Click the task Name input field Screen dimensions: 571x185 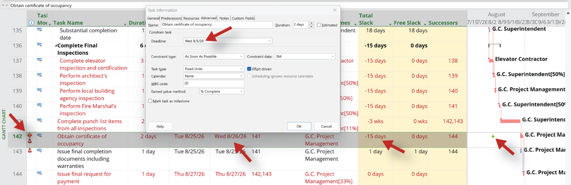pos(216,25)
